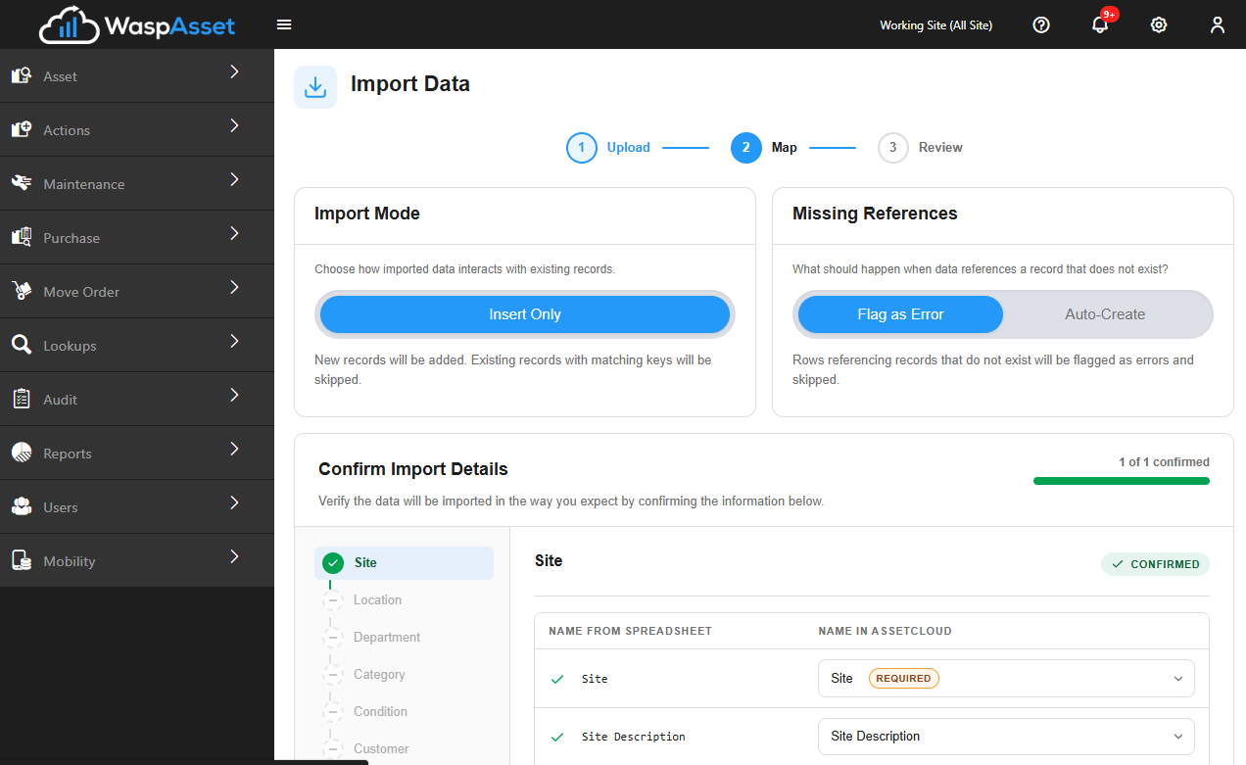Open the Site Description dropdown
This screenshot has width=1246, height=765.
click(x=1006, y=737)
